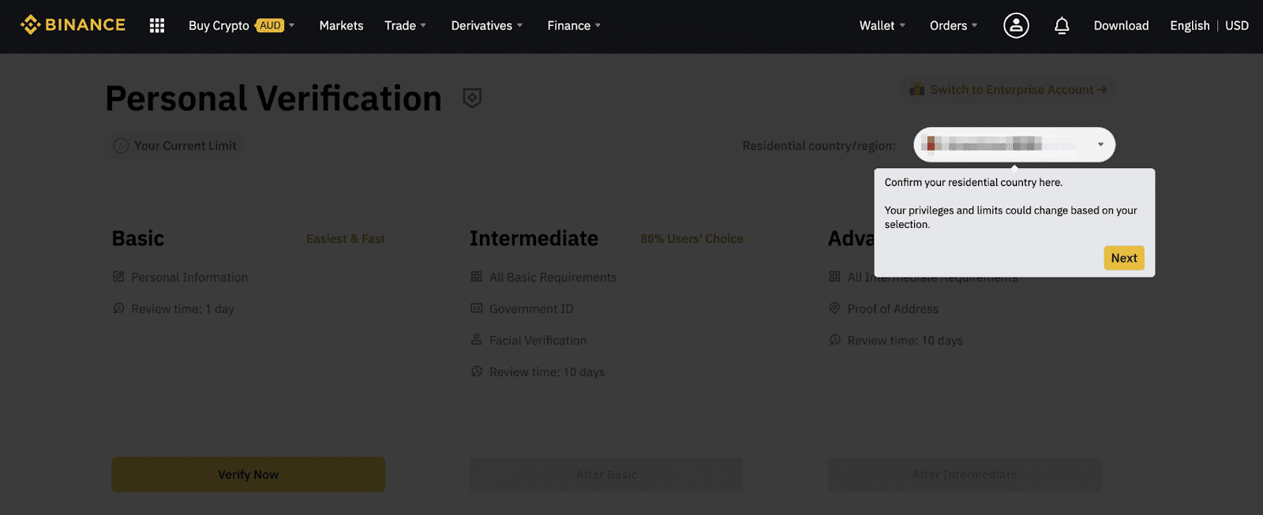1263x515 pixels.
Task: Click the Government ID text
Action: 531,309
